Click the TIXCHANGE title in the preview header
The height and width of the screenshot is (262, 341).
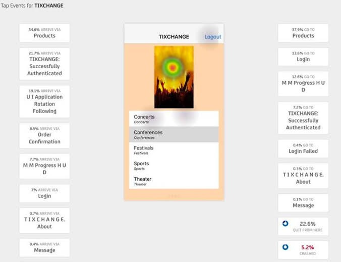coord(174,37)
